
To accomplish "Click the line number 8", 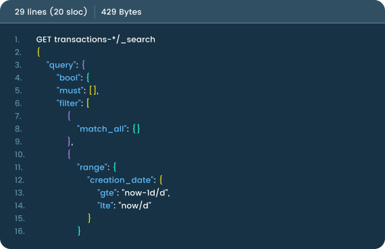I will tap(18, 129).
